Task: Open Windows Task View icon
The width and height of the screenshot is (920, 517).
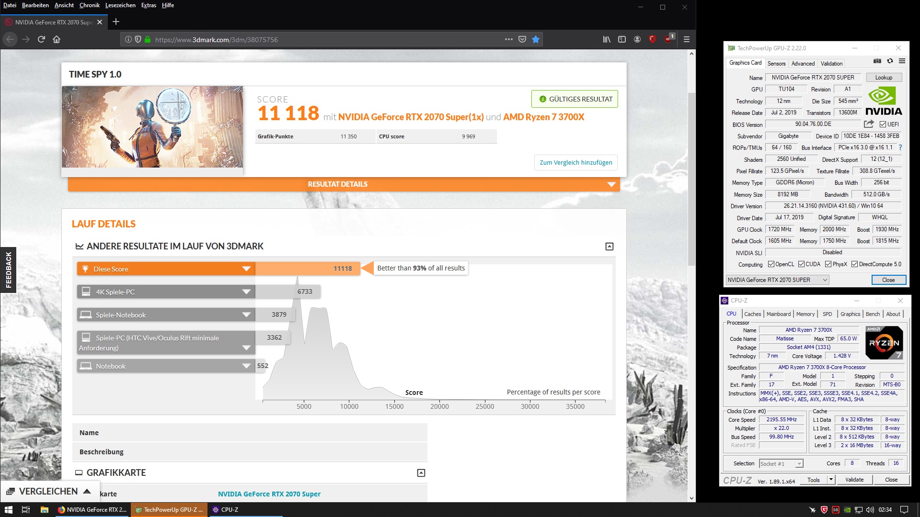Action: 26,510
